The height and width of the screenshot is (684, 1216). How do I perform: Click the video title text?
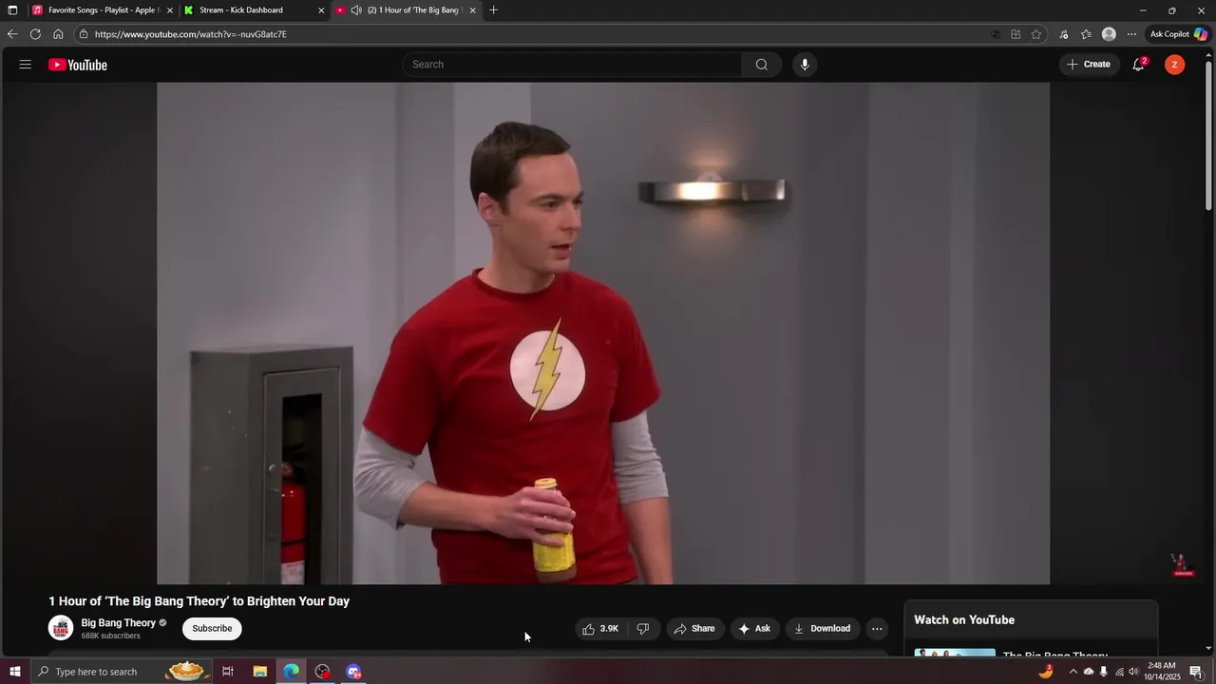point(199,601)
